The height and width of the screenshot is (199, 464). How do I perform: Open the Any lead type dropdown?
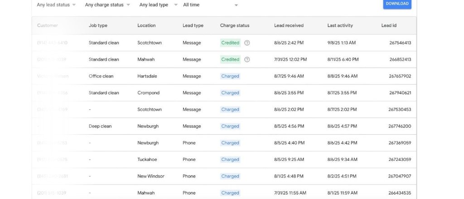pos(158,5)
